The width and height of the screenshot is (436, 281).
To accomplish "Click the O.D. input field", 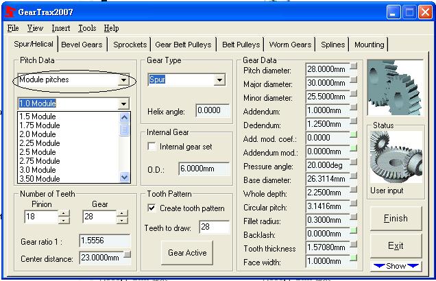I will coord(204,169).
